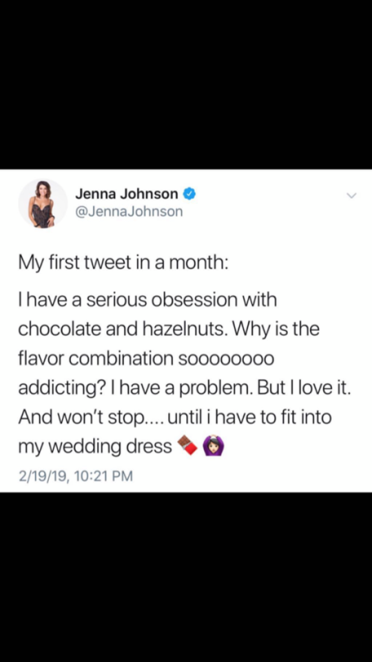Click the phrase "And won't stop...."
The height and width of the screenshot is (662, 372).
click(91, 418)
